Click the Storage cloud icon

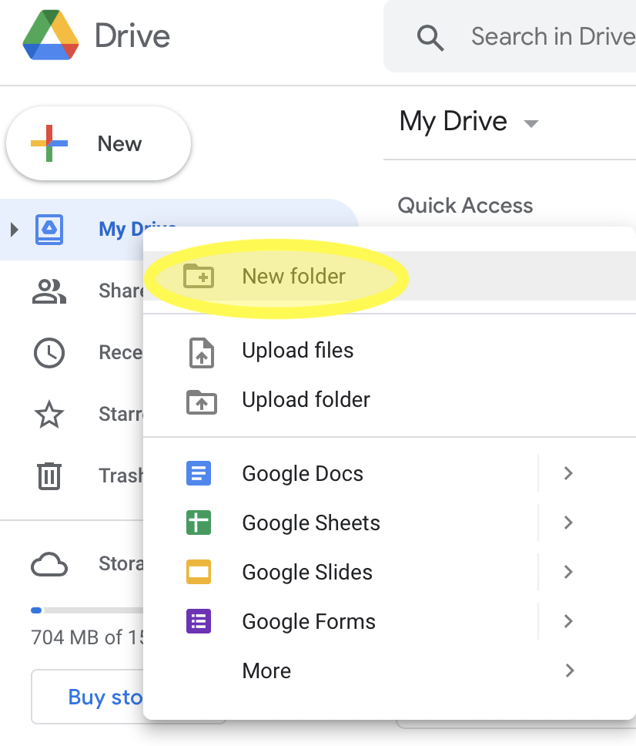(x=49, y=564)
